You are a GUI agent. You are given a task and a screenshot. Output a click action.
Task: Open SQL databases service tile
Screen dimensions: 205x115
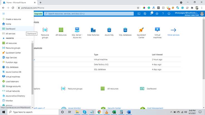tap(125, 32)
